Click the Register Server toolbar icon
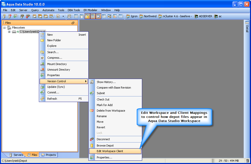This screenshot has width=251, height=164. coord(4,16)
